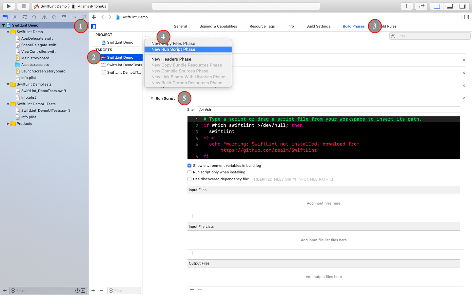472x295 pixels.
Task: Open the source control navigator icon
Action: (x=15, y=17)
